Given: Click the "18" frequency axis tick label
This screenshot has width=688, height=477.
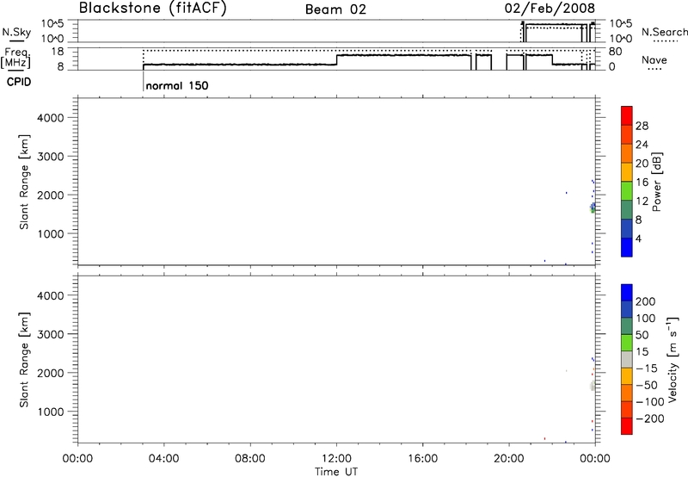Looking at the screenshot, I should pyautogui.click(x=58, y=52).
